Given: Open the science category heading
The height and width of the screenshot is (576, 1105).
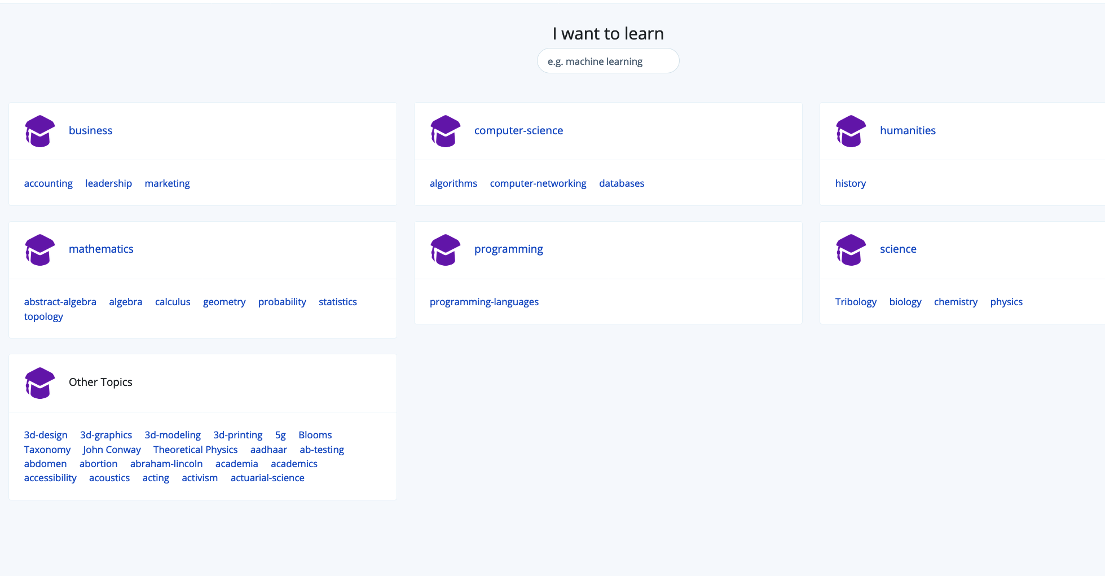Looking at the screenshot, I should click(898, 249).
